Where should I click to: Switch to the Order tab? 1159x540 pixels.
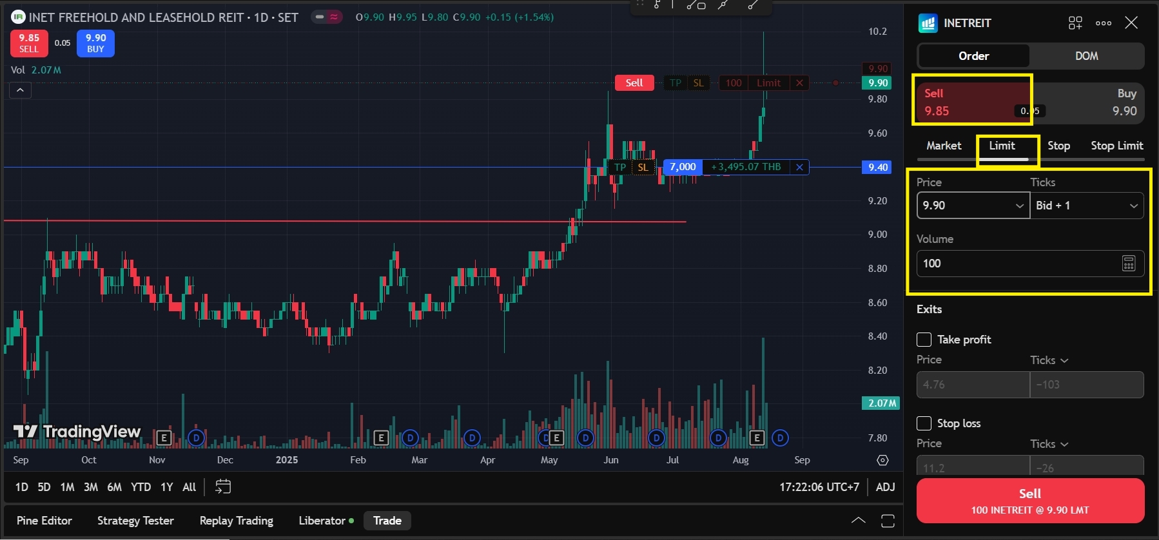[x=973, y=56]
